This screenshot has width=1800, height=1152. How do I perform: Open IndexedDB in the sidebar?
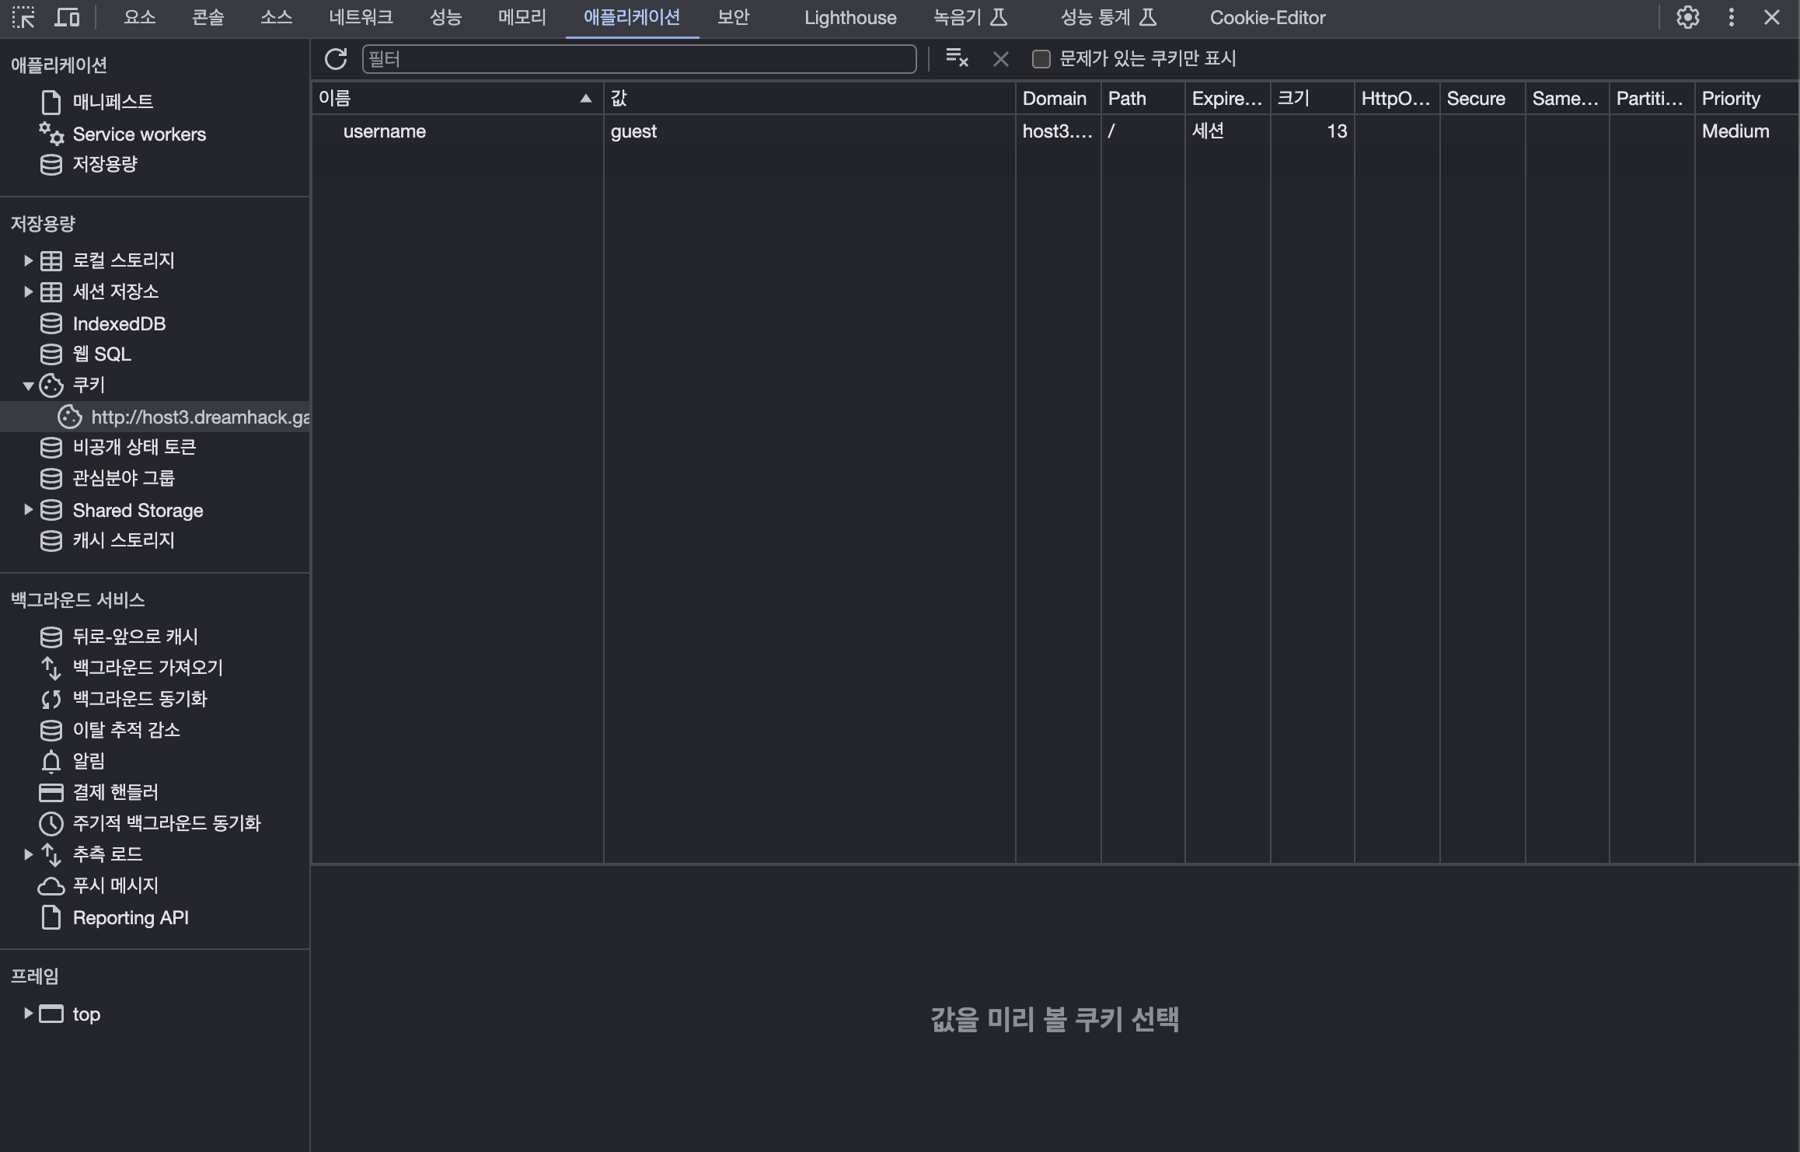119,323
